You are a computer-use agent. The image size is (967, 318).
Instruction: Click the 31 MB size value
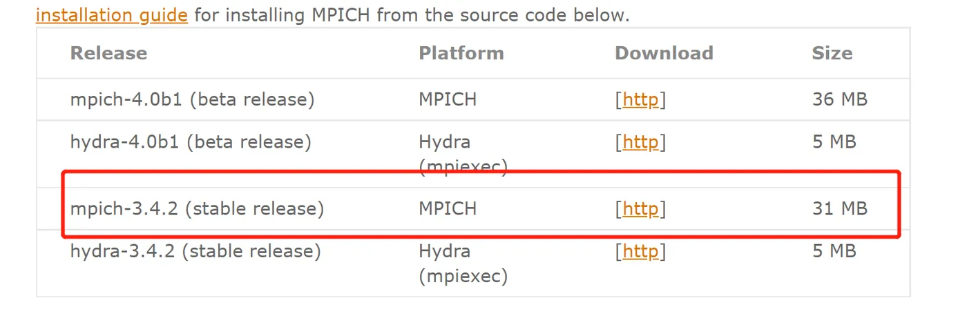839,208
